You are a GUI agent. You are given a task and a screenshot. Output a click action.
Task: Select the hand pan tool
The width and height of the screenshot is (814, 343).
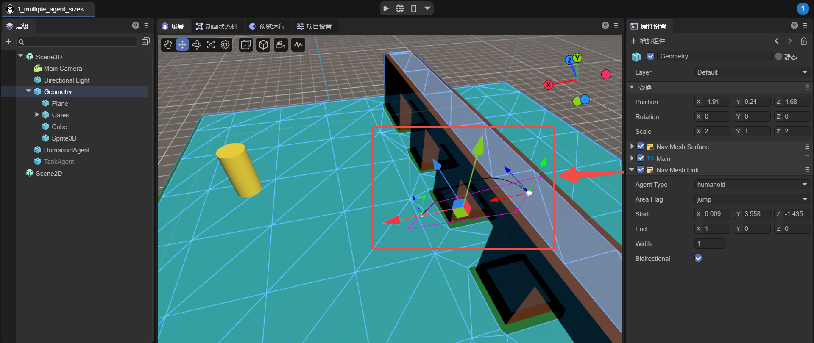168,45
